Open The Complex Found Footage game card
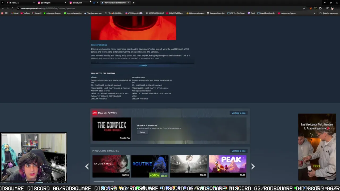The width and height of the screenshot is (340, 191). click(x=112, y=129)
